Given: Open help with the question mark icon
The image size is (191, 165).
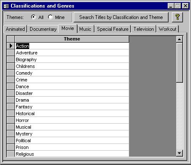Looking at the screenshot, I should [x=177, y=17].
